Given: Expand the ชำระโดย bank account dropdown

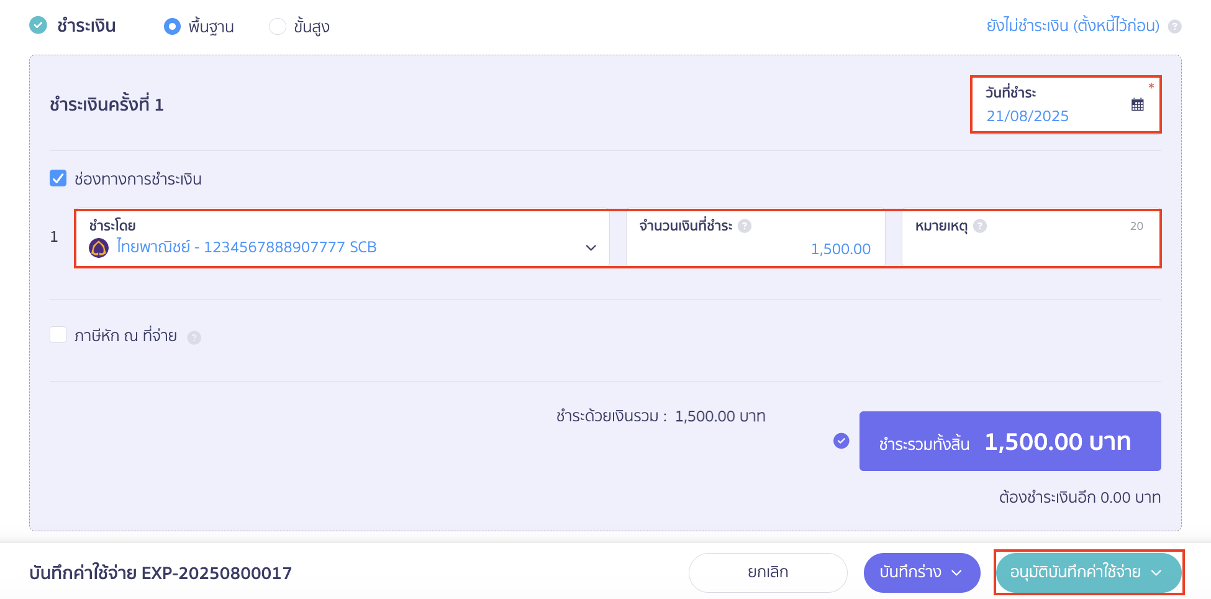Looking at the screenshot, I should [x=591, y=247].
